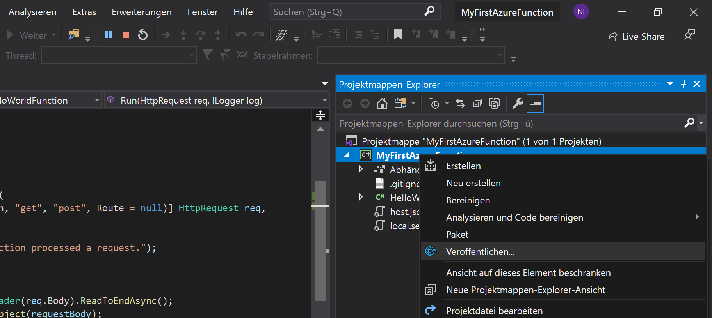
Task: Click the restart debugging icon
Action: coord(143,35)
